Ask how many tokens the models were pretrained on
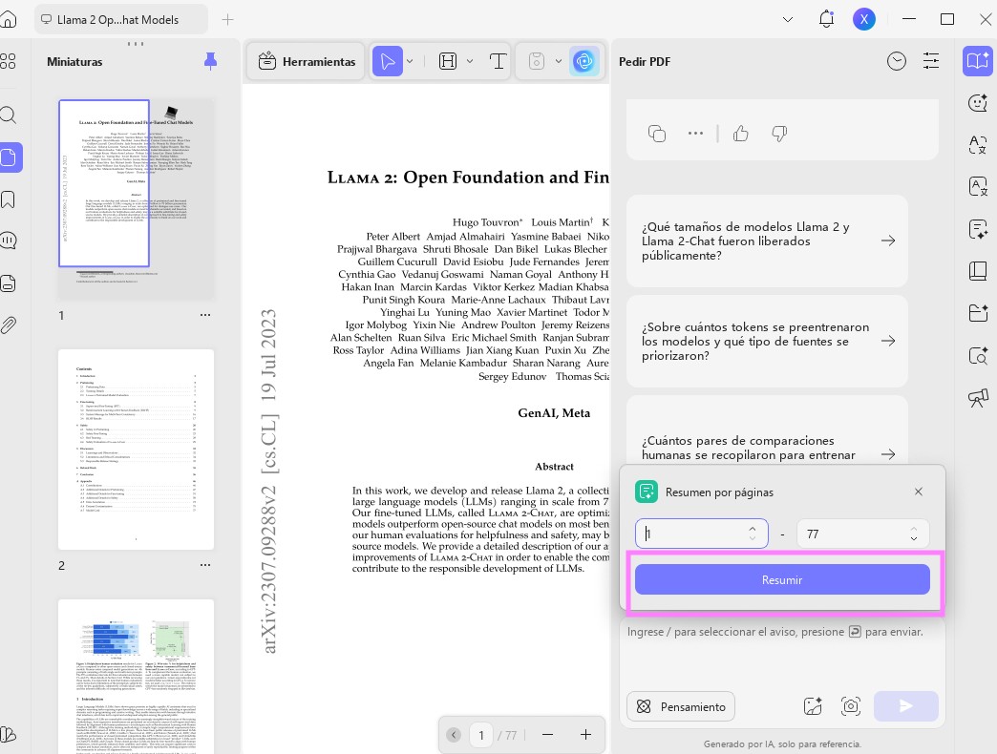The width and height of the screenshot is (997, 754). click(767, 341)
